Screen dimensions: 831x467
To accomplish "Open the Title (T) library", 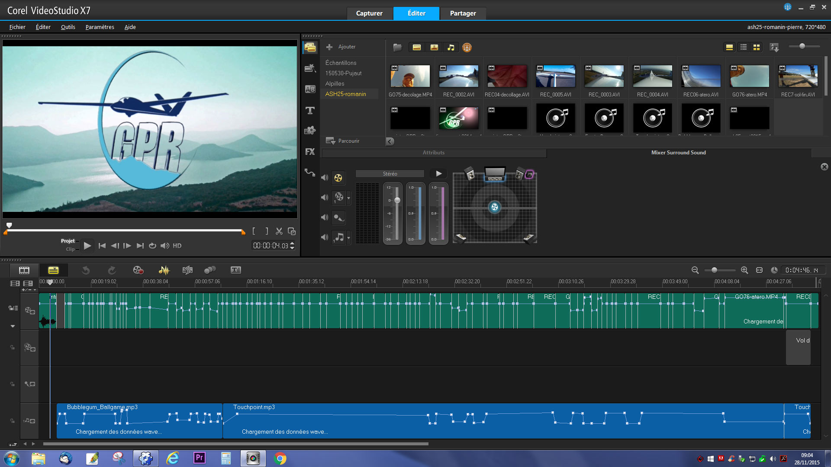I will tap(310, 110).
